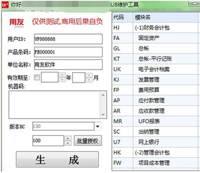Click the month (月) input box
The image size is (200, 173).
pyautogui.click(x=79, y=77)
